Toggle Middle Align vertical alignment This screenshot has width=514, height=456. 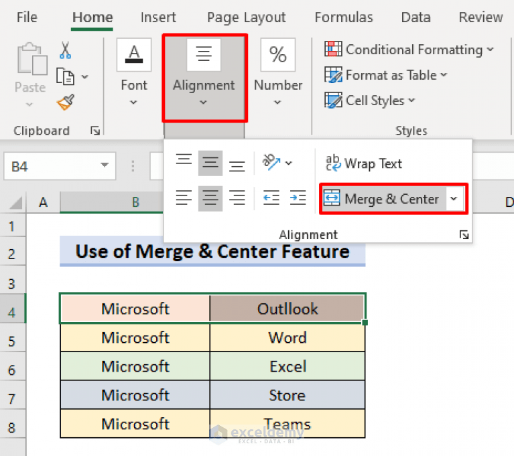click(210, 163)
